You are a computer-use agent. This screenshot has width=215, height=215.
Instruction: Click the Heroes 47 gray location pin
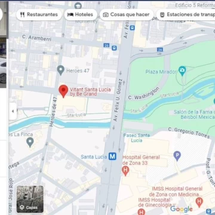(61, 70)
